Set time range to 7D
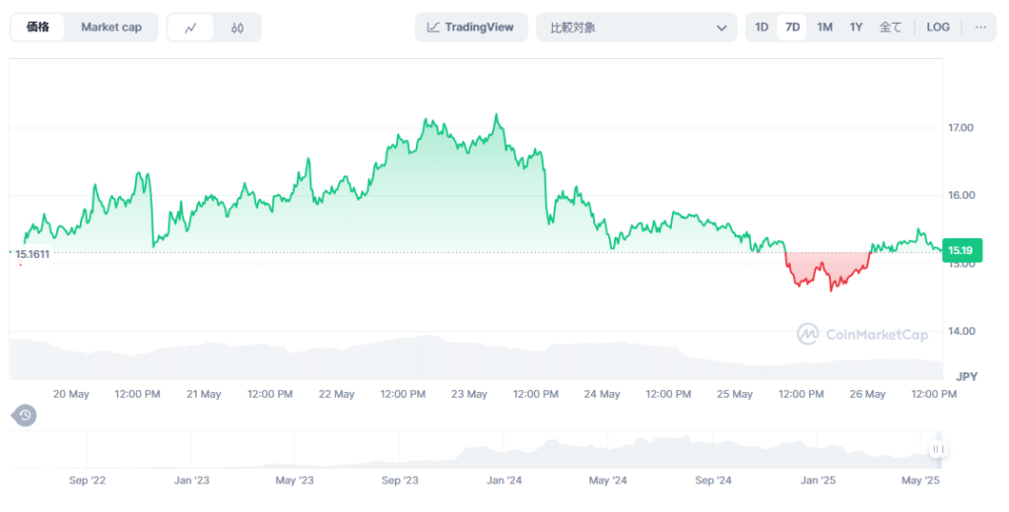 792,28
